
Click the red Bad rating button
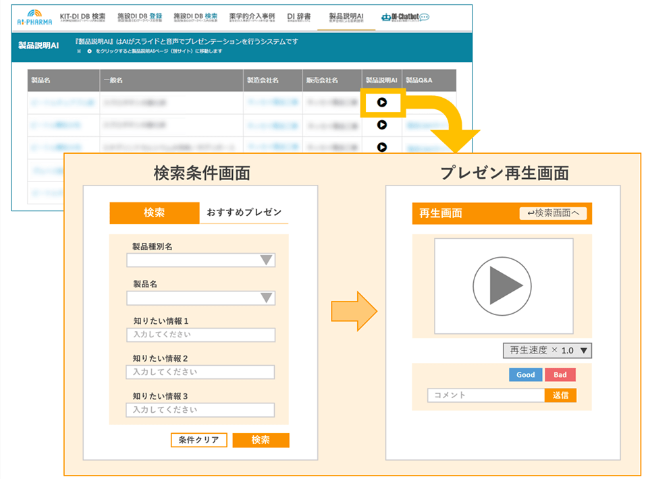tap(560, 375)
